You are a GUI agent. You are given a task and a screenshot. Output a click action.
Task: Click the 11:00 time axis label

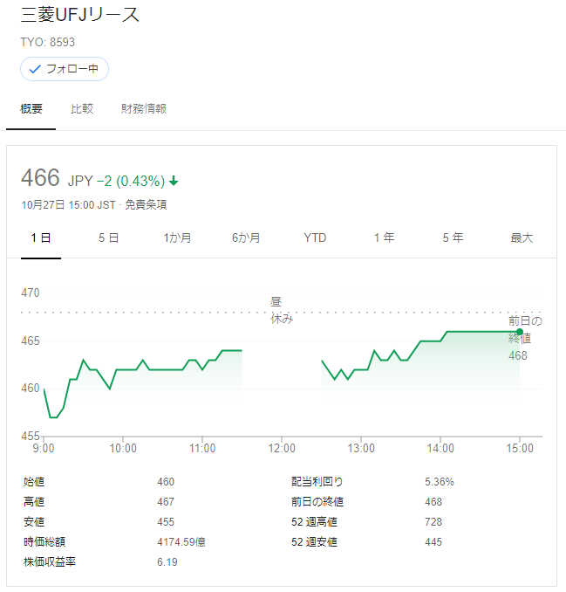coord(202,448)
